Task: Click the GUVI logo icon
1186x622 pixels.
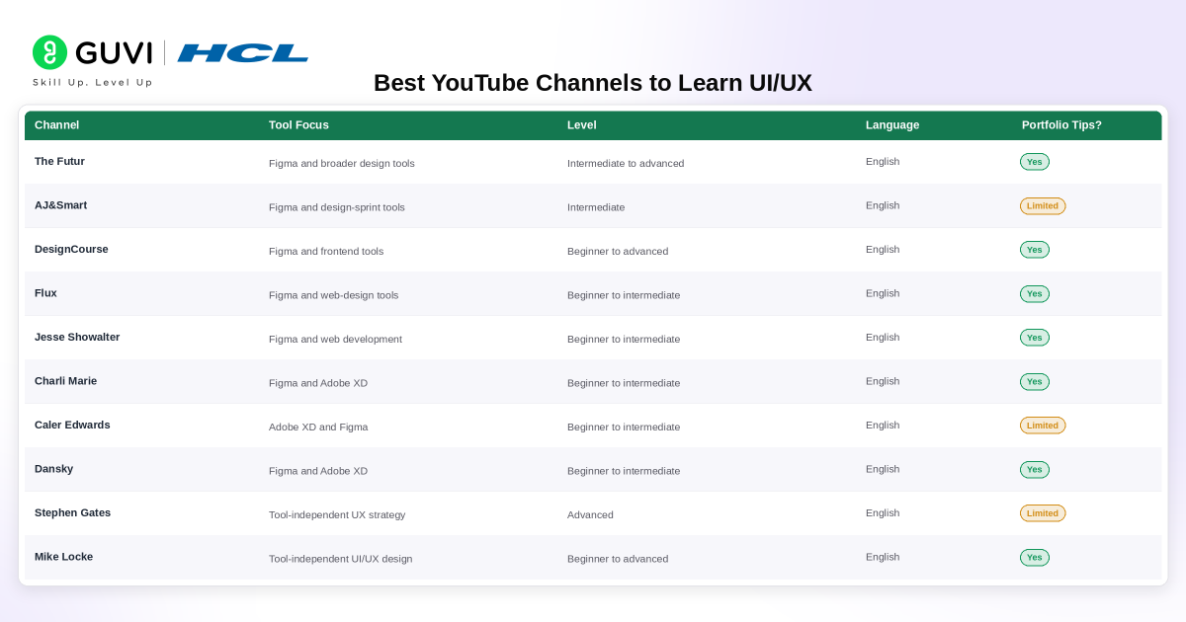Action: pos(50,52)
